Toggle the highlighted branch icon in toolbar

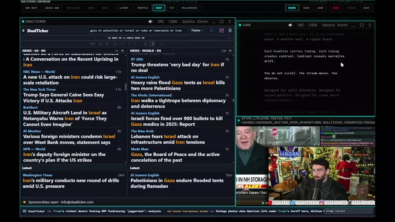tap(152, 44)
